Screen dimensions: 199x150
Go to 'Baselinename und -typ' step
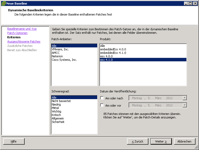tap(22, 29)
